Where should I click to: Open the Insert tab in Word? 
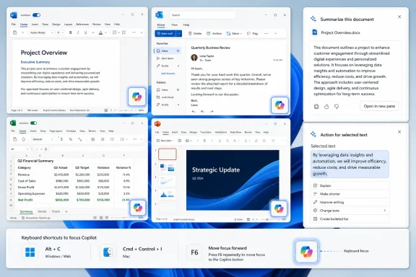[35, 24]
